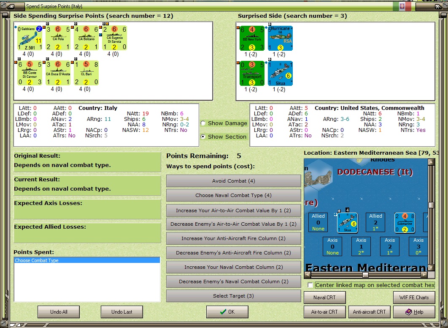Select the CA Eugenio Di Savoia counter
Viewport: 448px width, 328px height.
pos(115,38)
